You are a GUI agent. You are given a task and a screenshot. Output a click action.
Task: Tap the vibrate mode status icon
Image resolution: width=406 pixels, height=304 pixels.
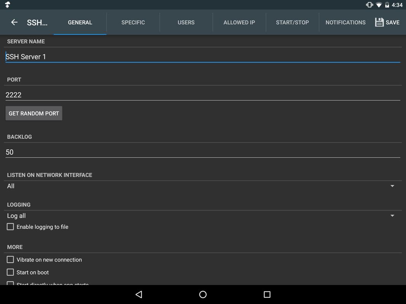(369, 5)
